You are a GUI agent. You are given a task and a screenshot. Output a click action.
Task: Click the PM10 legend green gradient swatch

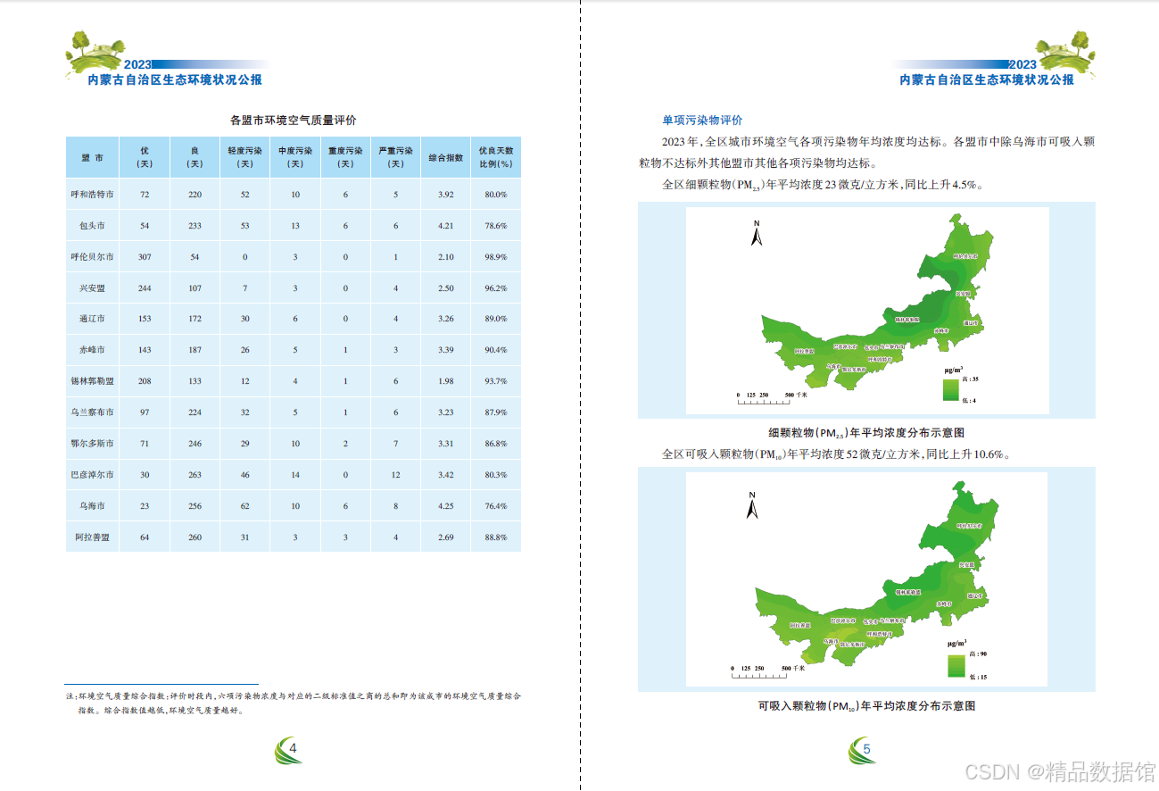(x=956, y=666)
